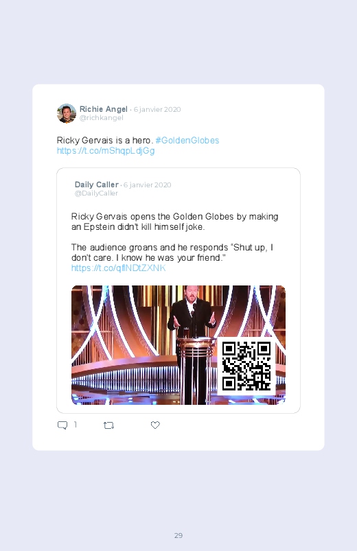This screenshot has height=551, width=357.
Task: Open the @richkangel handle
Action: click(x=102, y=118)
